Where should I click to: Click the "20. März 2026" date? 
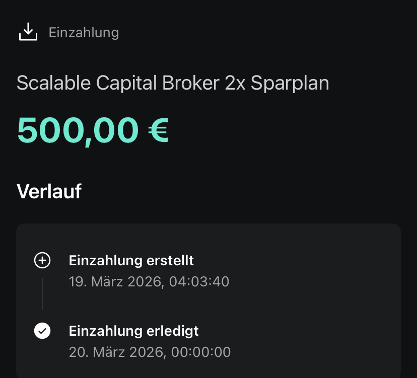(117, 352)
